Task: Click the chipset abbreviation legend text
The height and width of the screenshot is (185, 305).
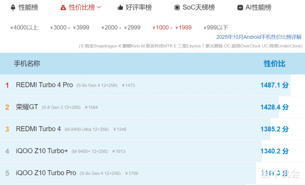Action: tap(190, 46)
